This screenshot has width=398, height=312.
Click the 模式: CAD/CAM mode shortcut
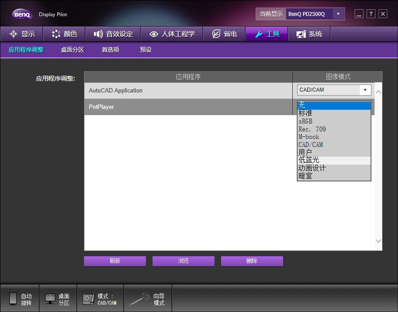100,299
